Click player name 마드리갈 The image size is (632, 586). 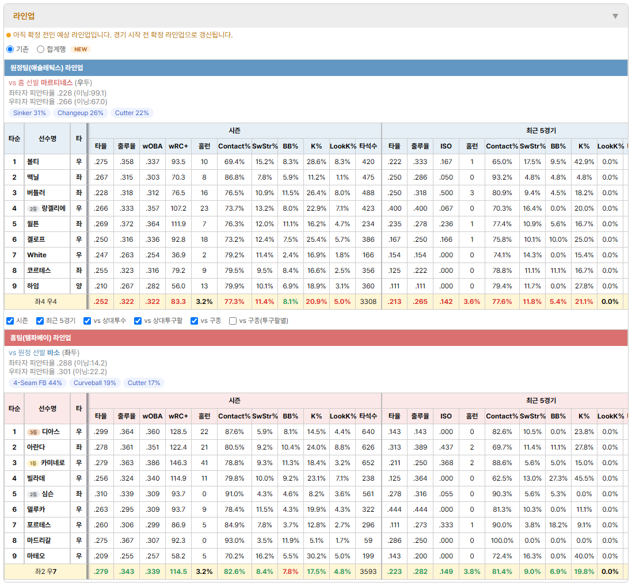tap(39, 541)
